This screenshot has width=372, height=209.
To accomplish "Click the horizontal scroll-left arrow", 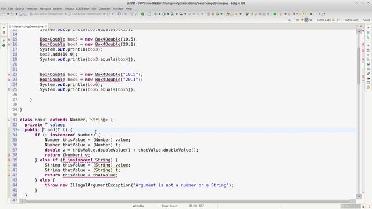I will click(x=22, y=201).
